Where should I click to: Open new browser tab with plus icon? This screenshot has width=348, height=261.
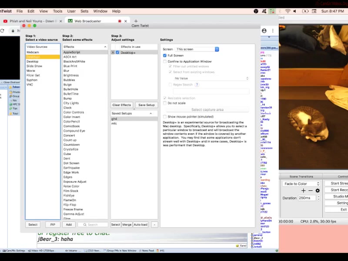point(136,21)
